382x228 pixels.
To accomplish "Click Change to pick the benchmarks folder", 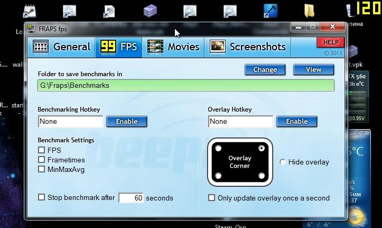I will pos(265,70).
